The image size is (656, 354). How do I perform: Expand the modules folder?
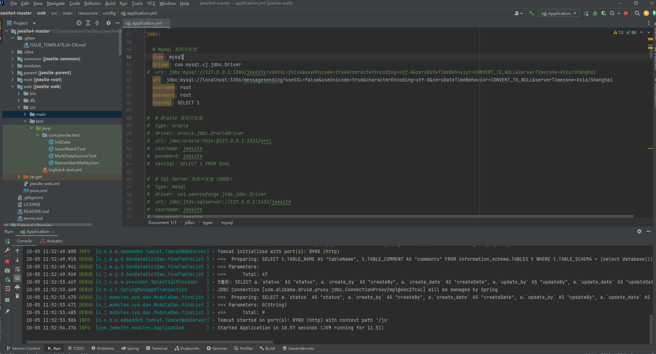pos(13,66)
